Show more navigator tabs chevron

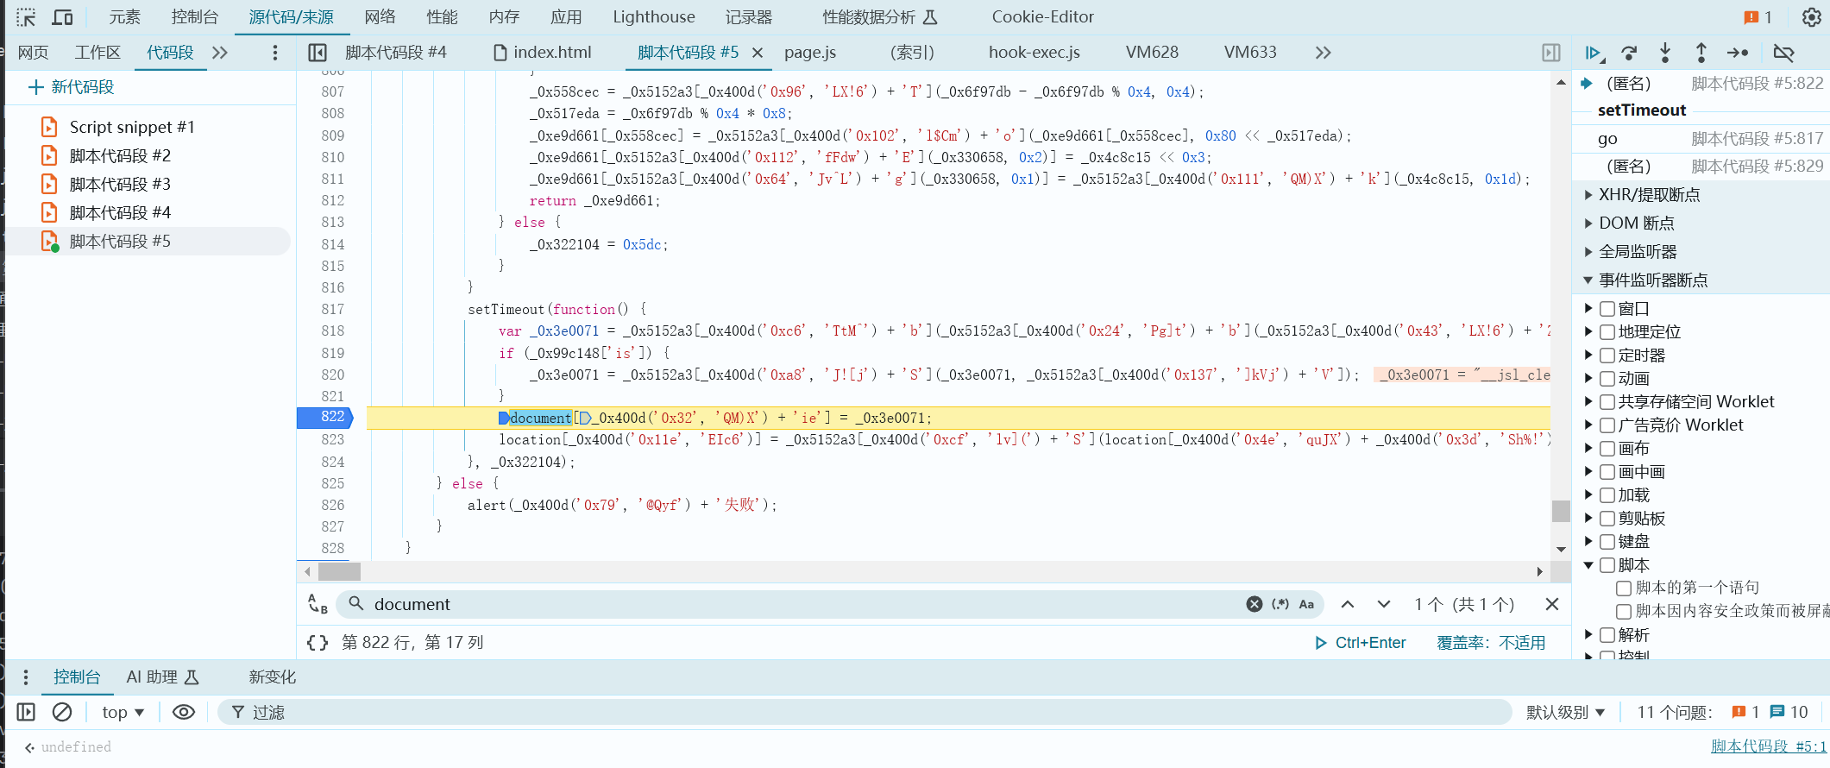coord(220,53)
